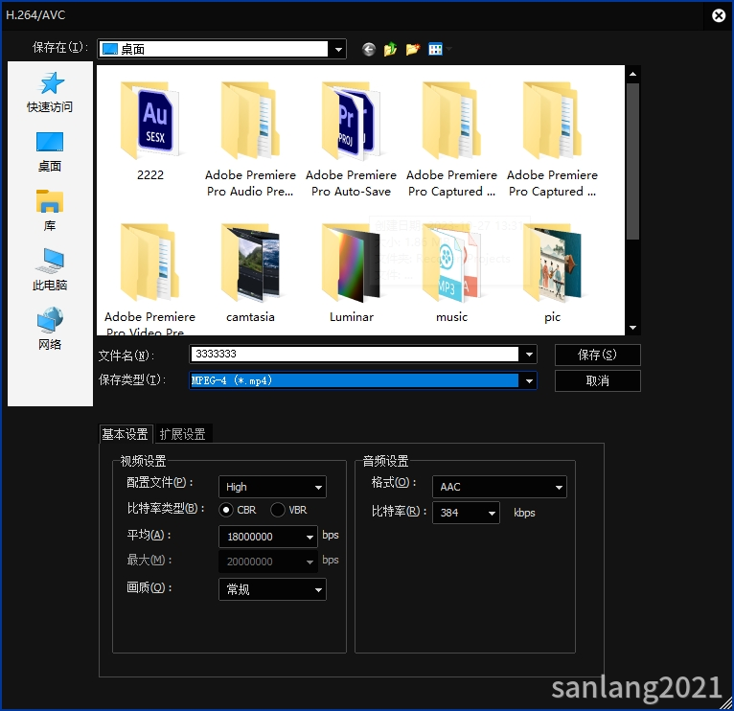
Task: Click the file list scroll-down arrow
Action: 632,328
